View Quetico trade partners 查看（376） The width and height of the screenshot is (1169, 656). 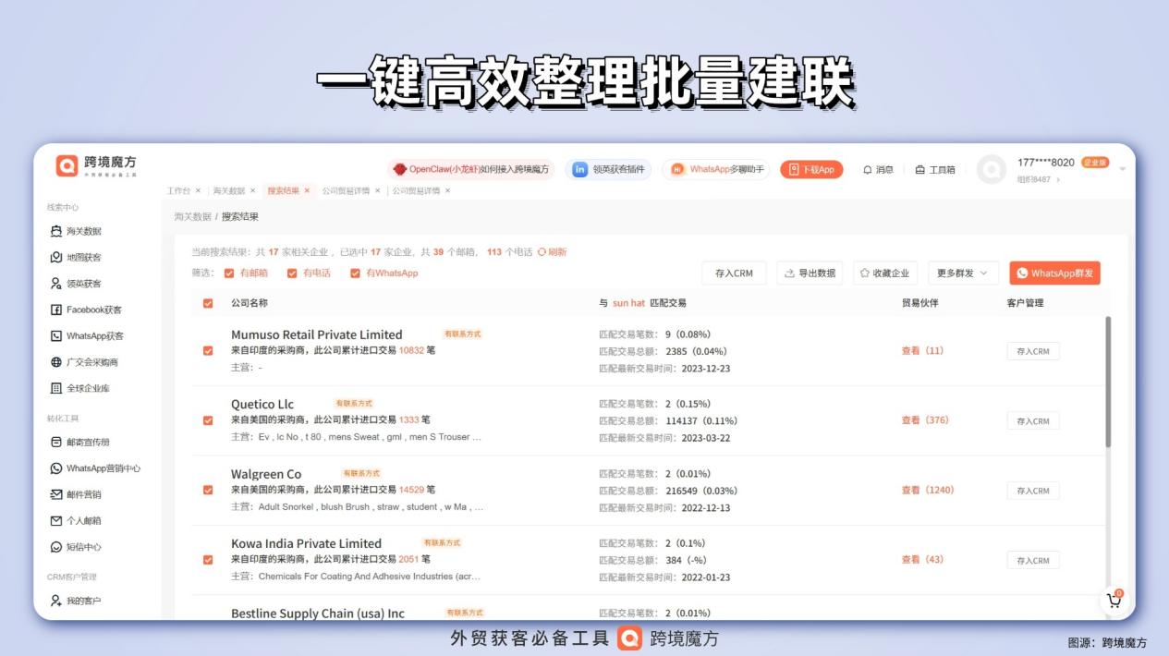click(x=925, y=420)
